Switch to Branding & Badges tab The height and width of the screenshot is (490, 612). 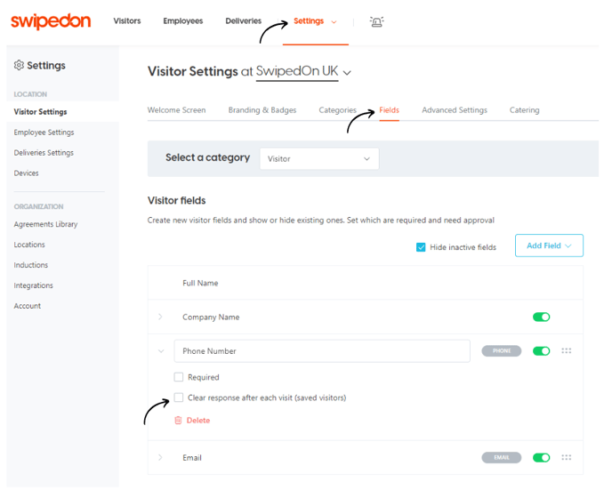[262, 110]
